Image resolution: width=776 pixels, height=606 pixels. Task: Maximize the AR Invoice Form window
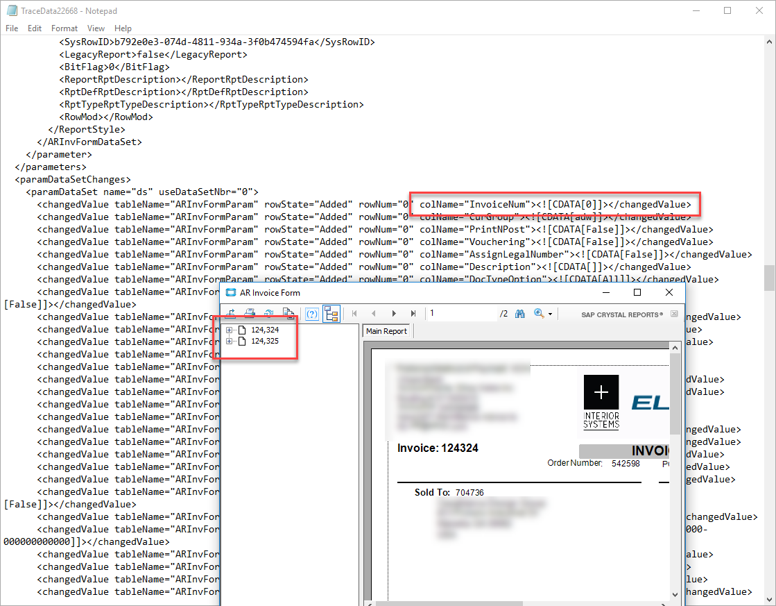coord(637,292)
